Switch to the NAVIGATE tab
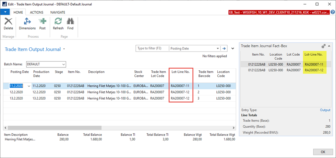Image resolution: width=336 pixels, height=158 pixels. pos(58,12)
